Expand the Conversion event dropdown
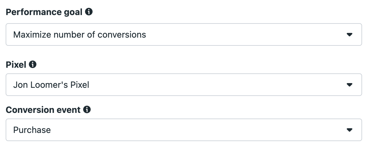 point(184,130)
